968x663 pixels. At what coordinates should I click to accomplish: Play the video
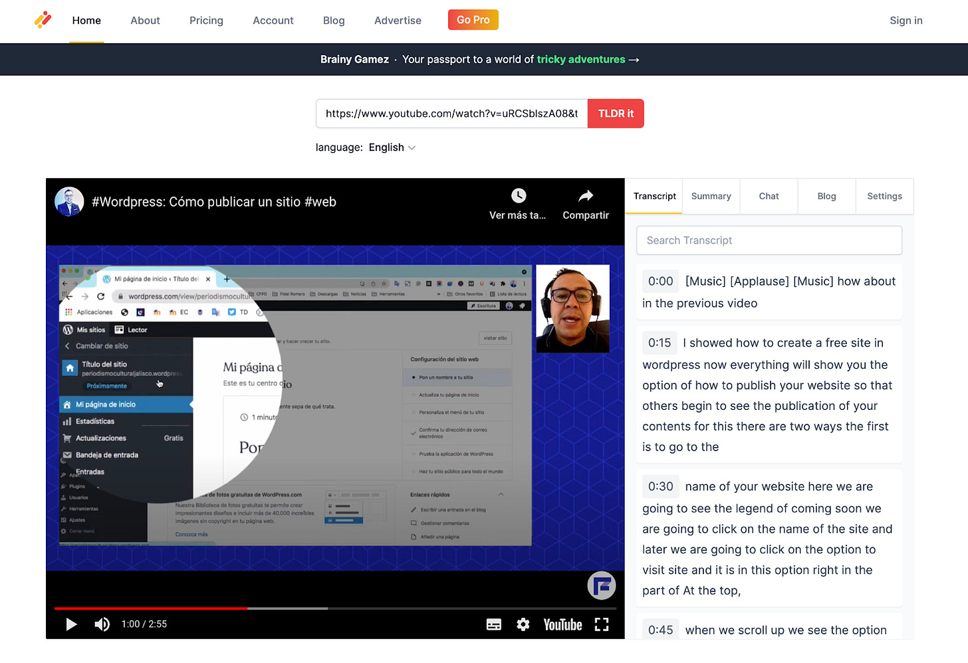71,624
